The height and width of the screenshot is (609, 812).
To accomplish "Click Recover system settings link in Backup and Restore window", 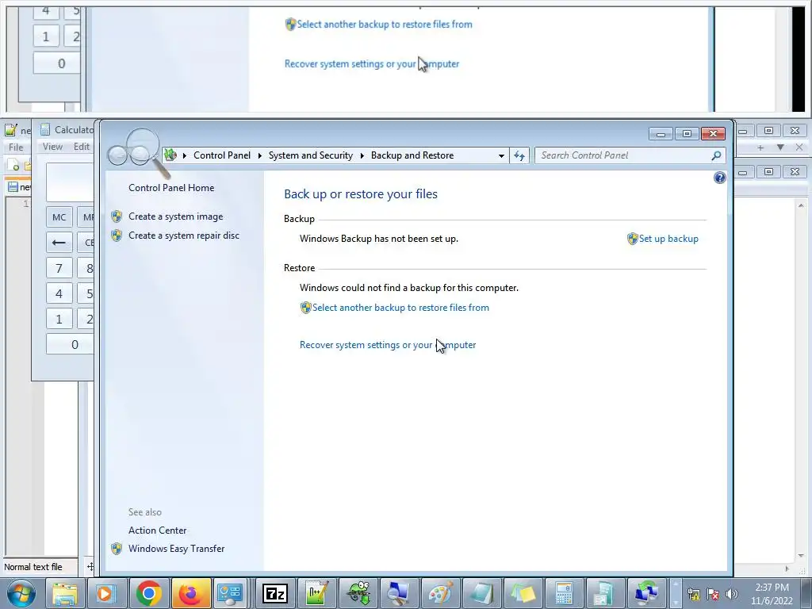I will (387, 345).
